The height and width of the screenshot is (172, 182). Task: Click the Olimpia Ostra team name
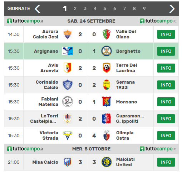click(125, 135)
